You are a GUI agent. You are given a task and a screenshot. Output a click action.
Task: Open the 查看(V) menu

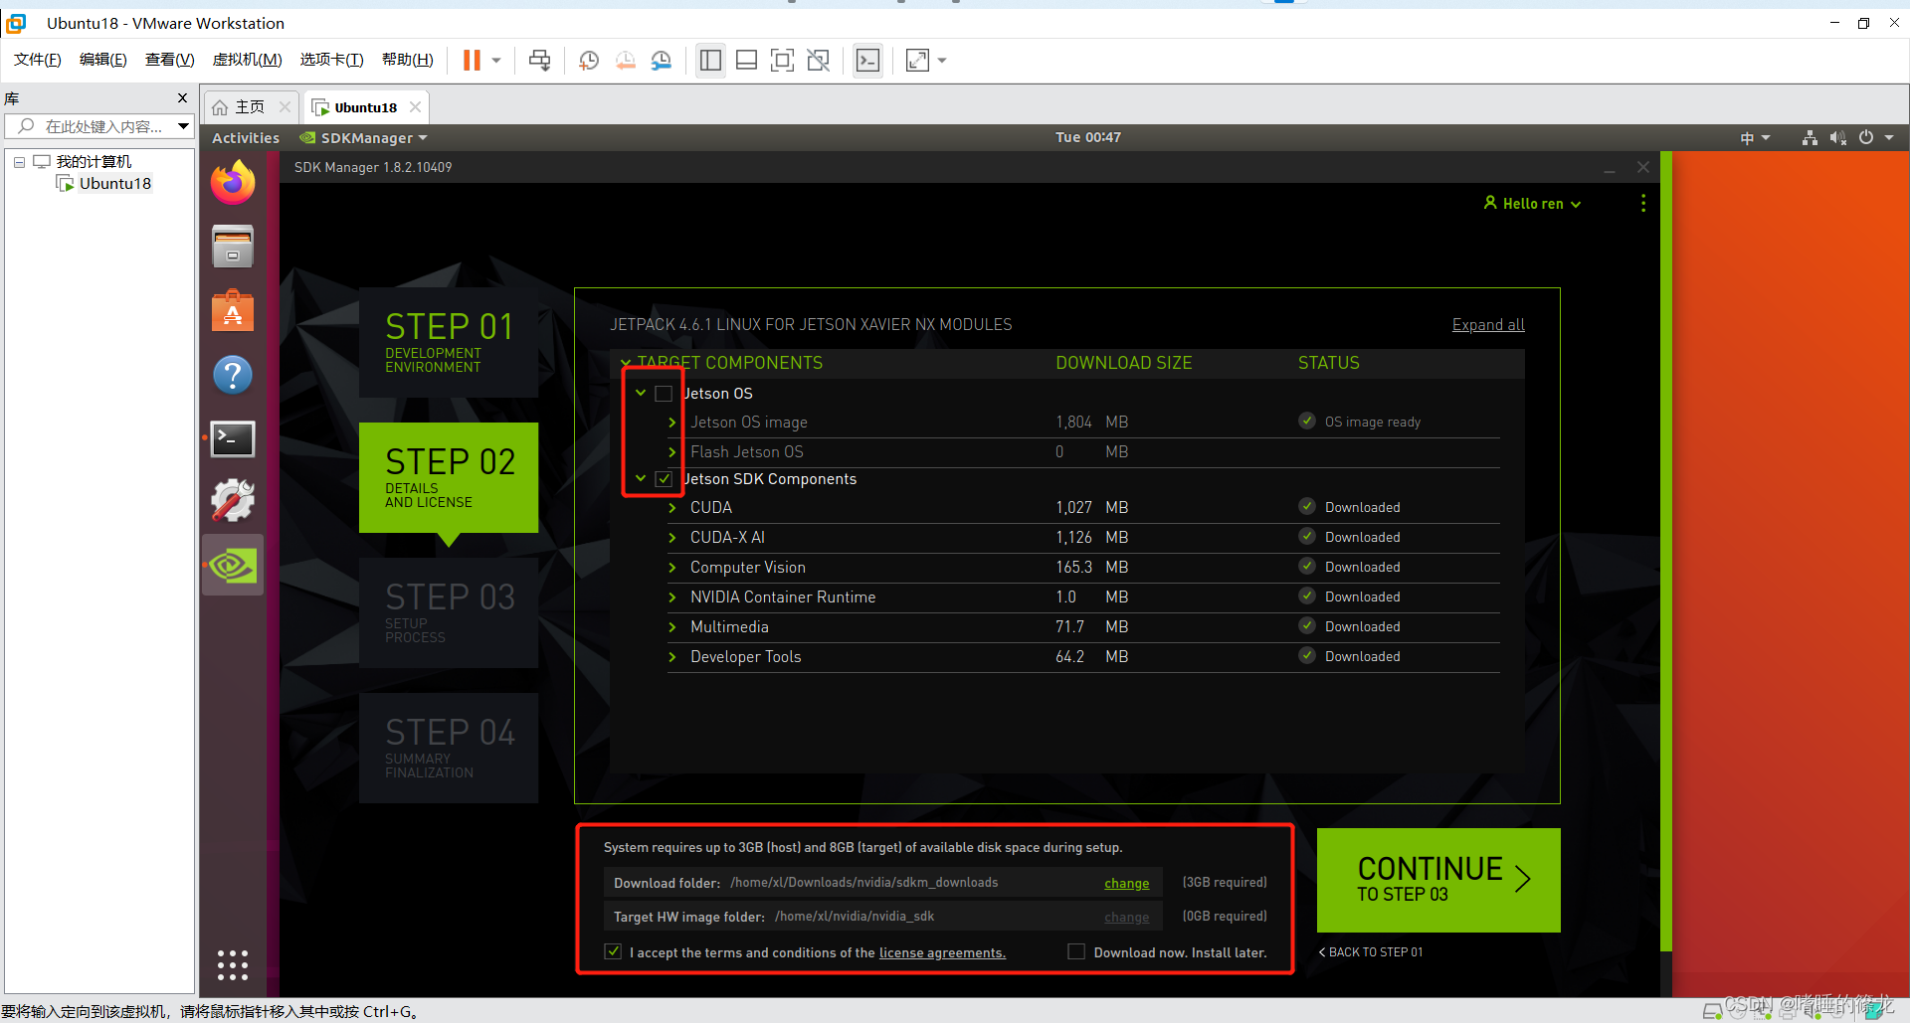pyautogui.click(x=169, y=60)
